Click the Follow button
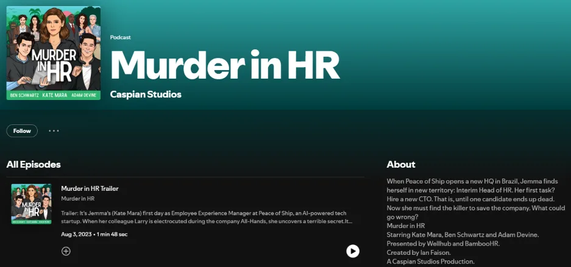571x267 pixels. tap(22, 131)
